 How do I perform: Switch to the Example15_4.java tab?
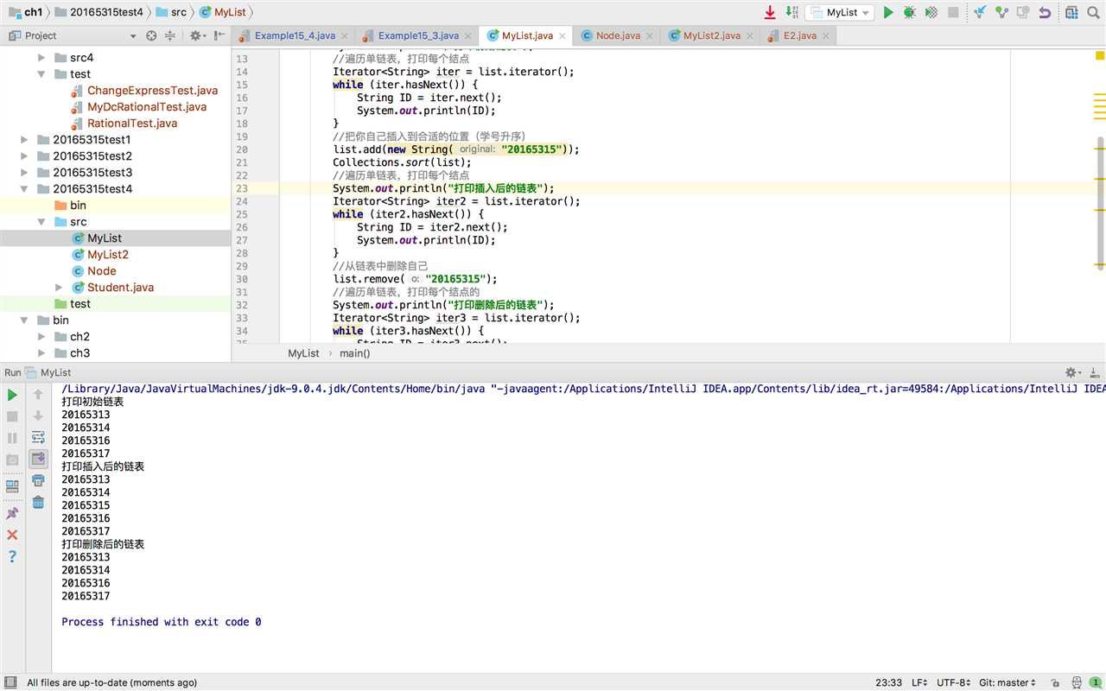(x=295, y=35)
